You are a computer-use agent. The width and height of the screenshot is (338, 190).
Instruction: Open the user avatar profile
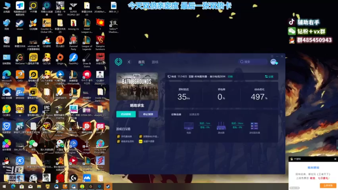(274, 62)
